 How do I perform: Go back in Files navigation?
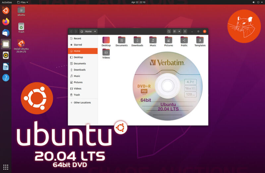(x=71, y=31)
